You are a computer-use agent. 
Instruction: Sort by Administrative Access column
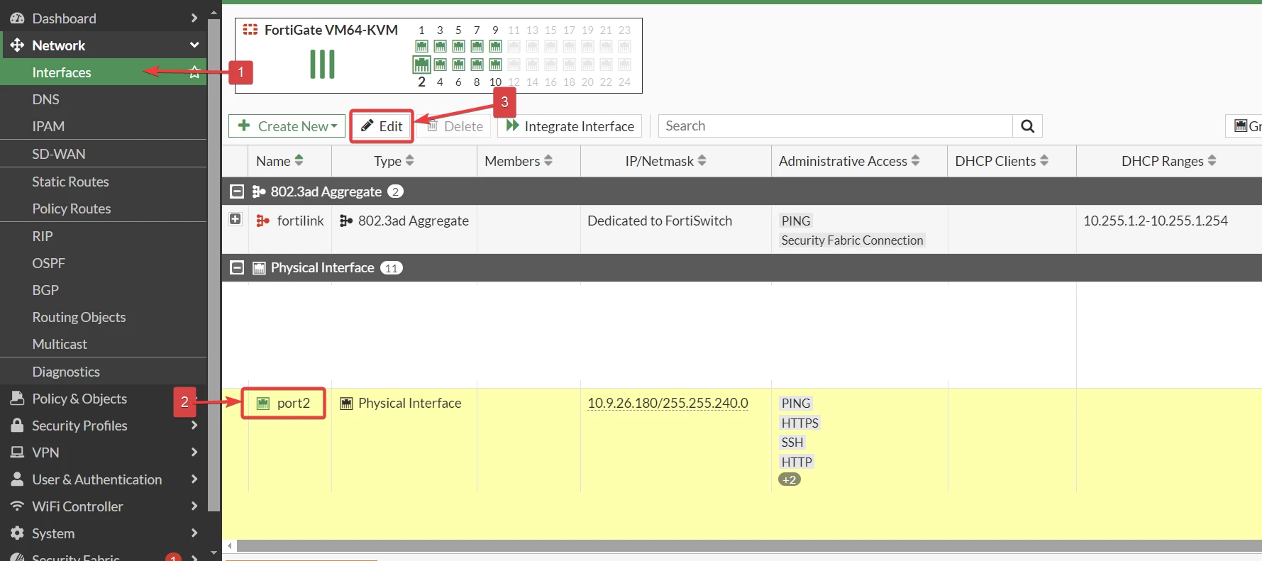coord(915,161)
